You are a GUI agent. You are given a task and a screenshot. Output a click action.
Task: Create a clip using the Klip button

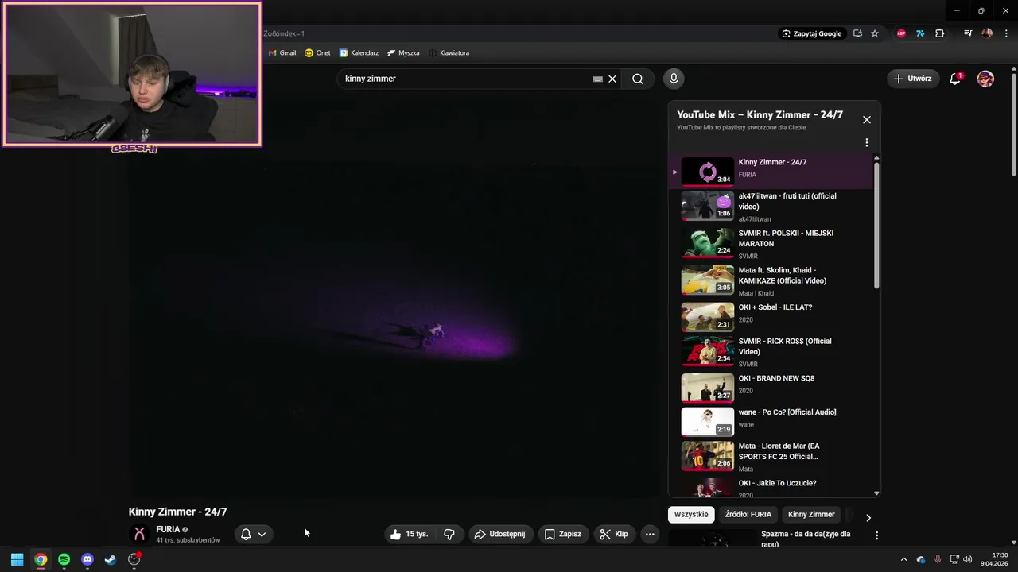coord(613,534)
